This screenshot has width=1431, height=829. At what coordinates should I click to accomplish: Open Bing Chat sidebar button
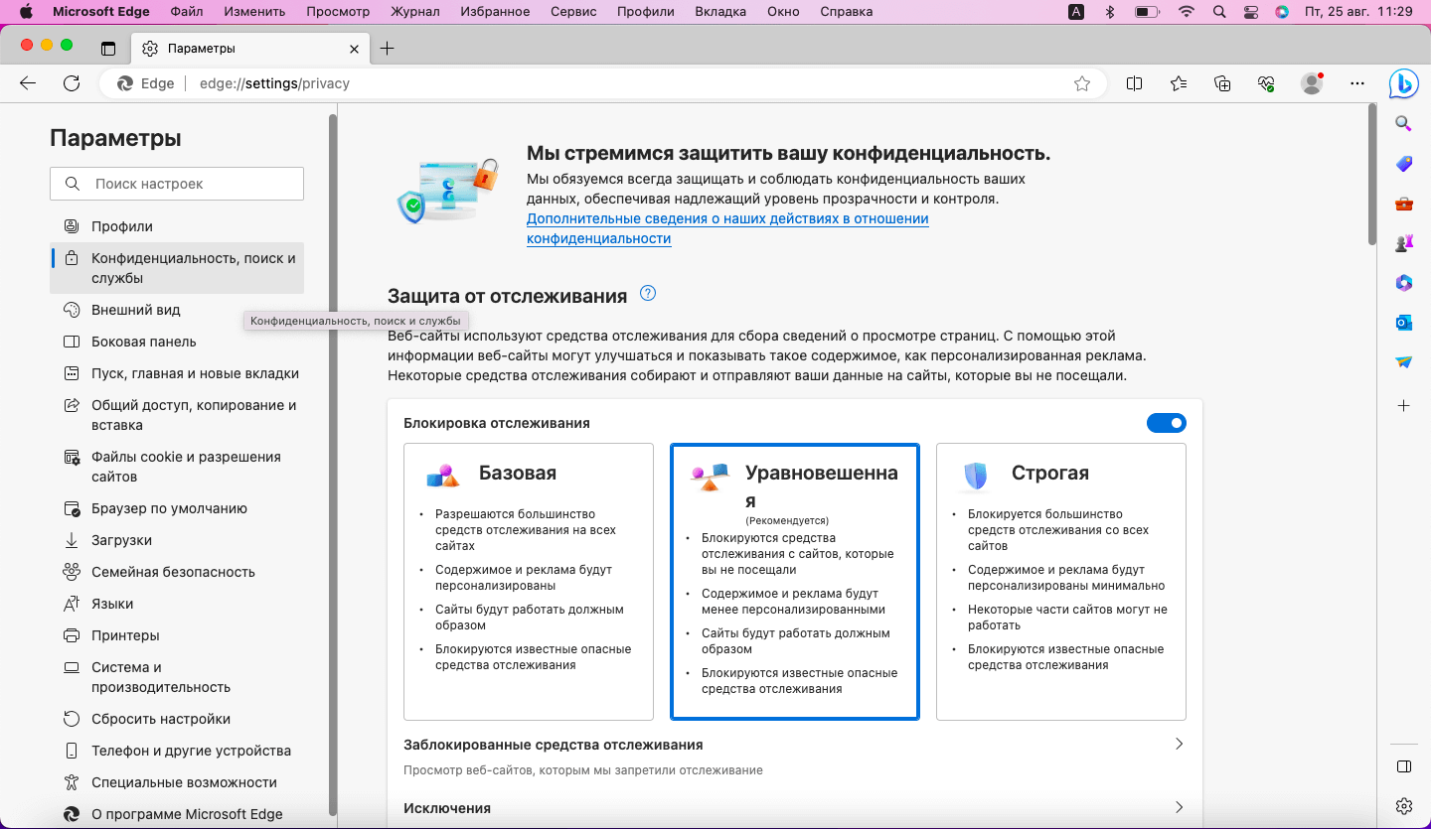pyautogui.click(x=1403, y=84)
